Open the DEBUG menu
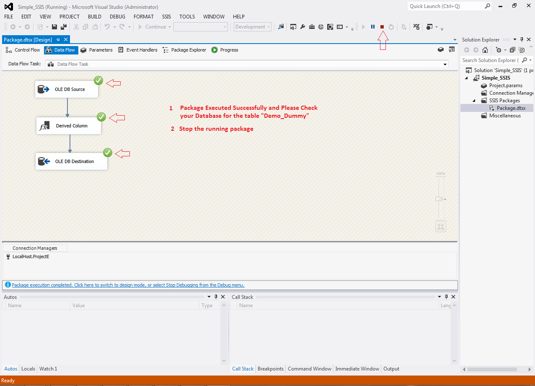 [117, 17]
